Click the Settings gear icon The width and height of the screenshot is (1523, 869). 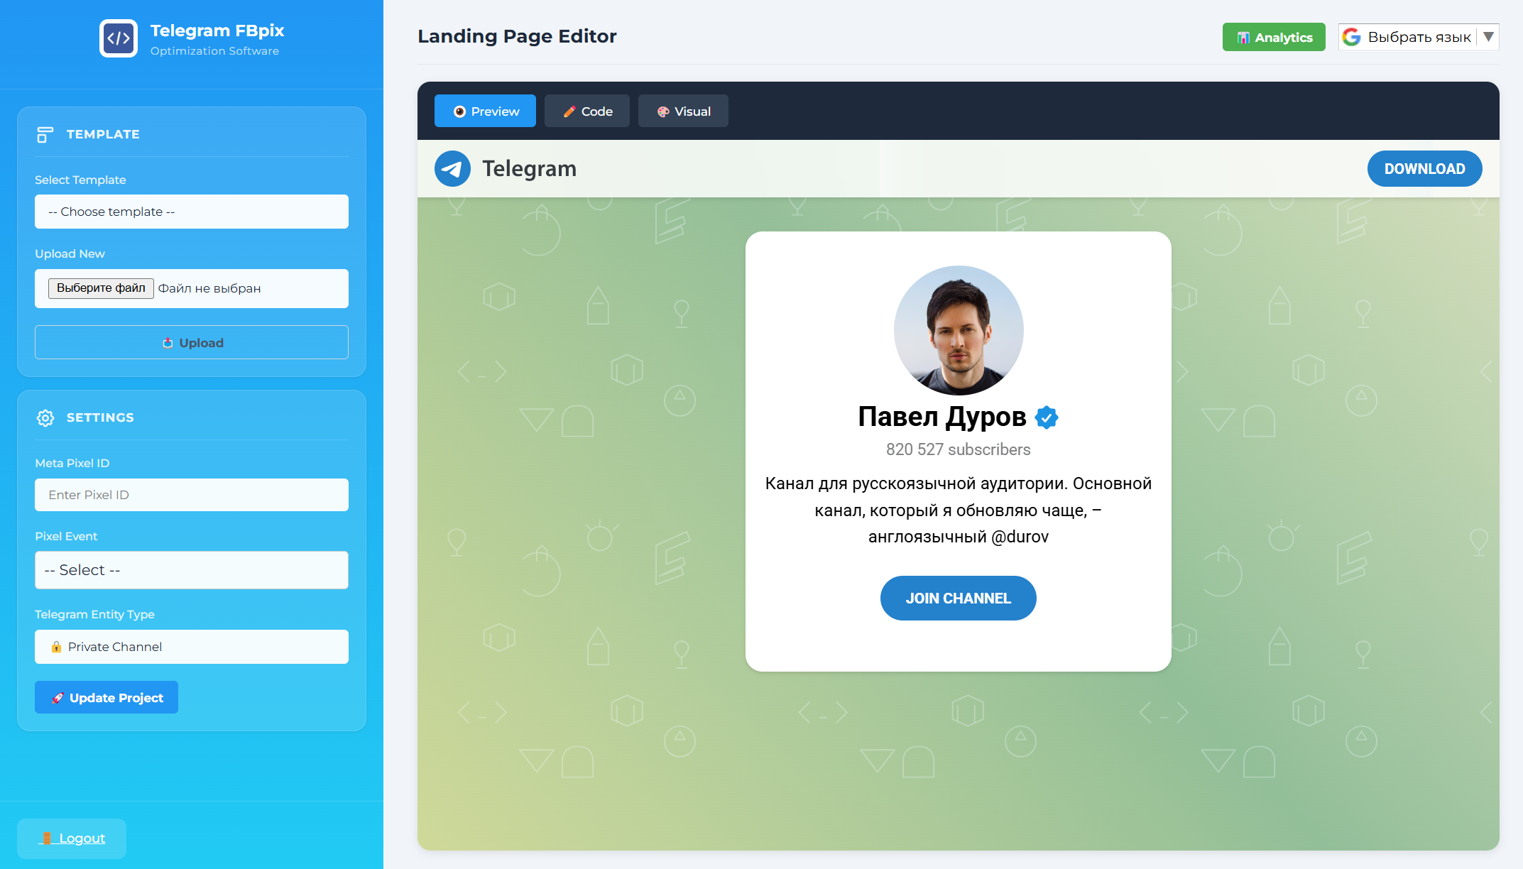(x=45, y=417)
